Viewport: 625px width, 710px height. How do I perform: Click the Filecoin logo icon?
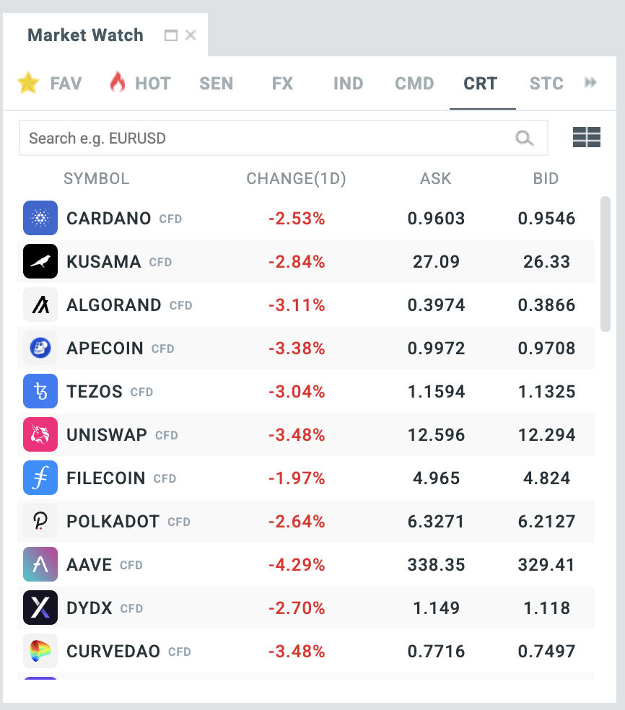click(x=40, y=478)
